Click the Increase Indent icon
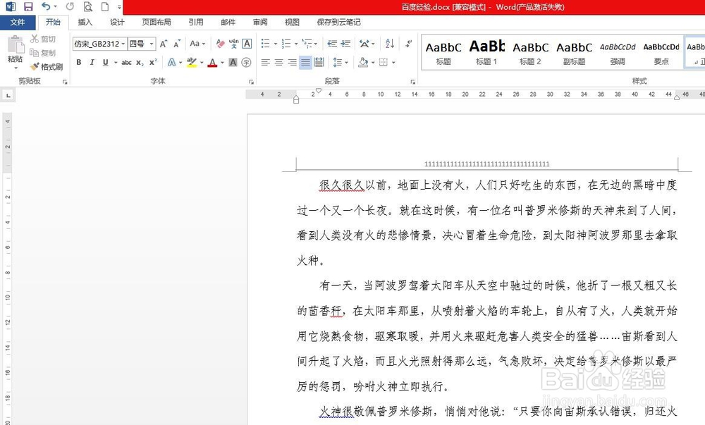 [x=345, y=44]
